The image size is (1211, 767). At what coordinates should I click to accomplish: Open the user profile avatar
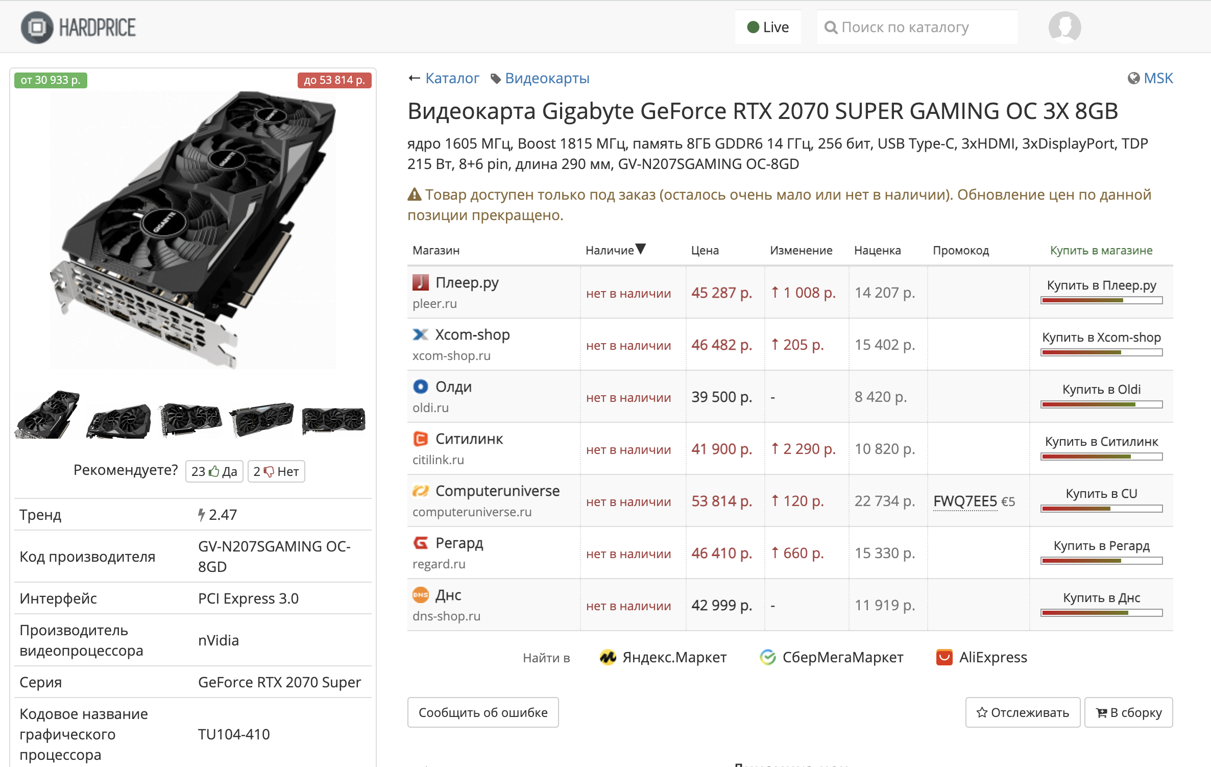(1064, 27)
